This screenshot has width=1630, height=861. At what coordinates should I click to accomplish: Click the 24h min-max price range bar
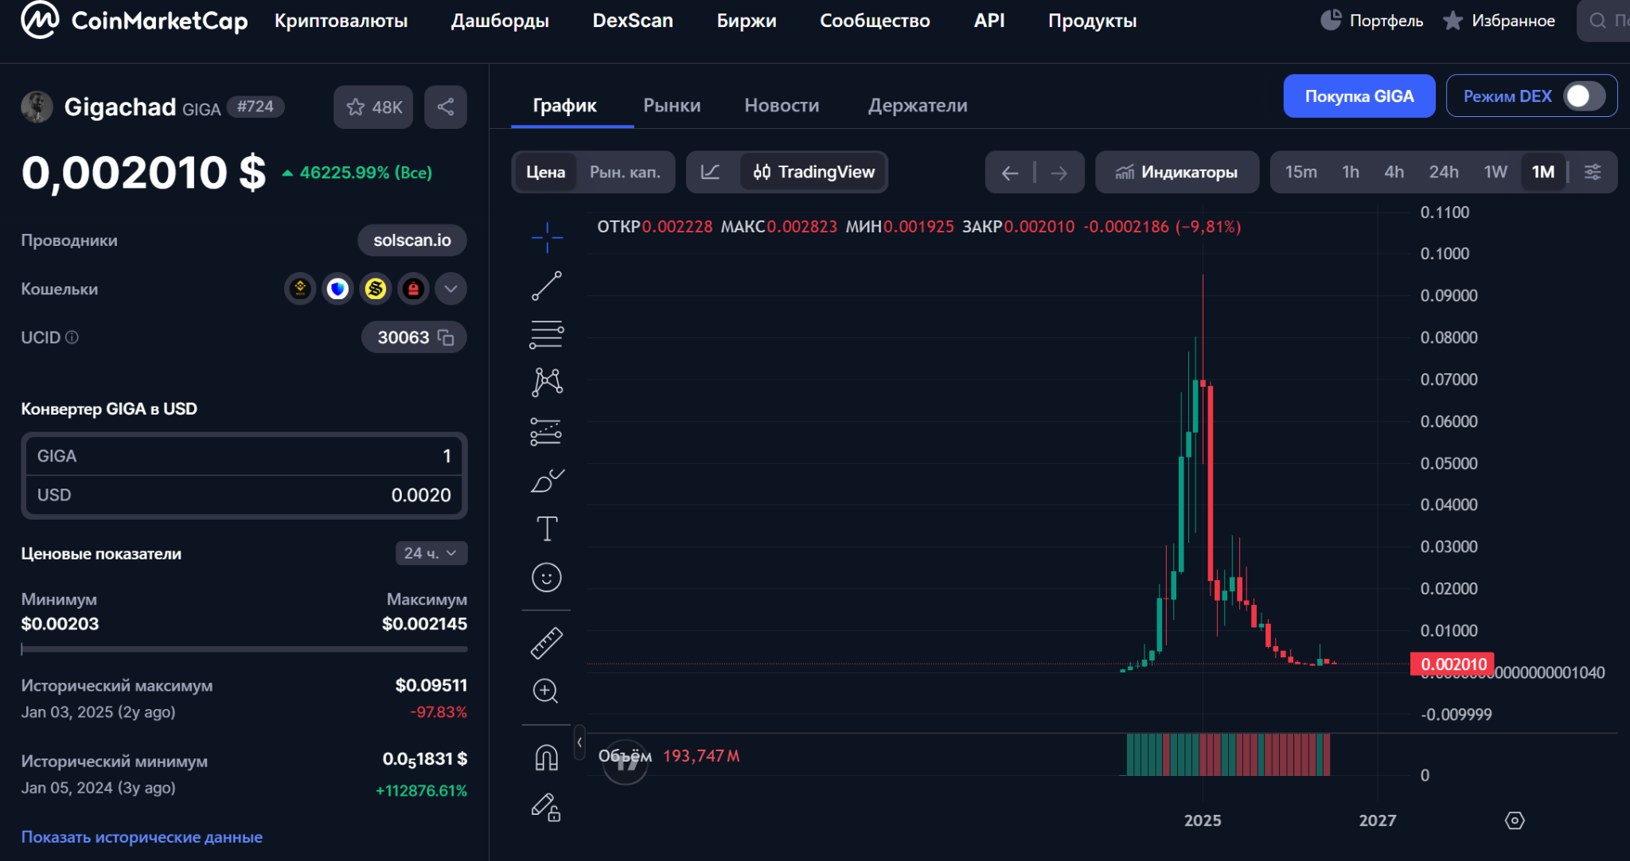tap(244, 649)
